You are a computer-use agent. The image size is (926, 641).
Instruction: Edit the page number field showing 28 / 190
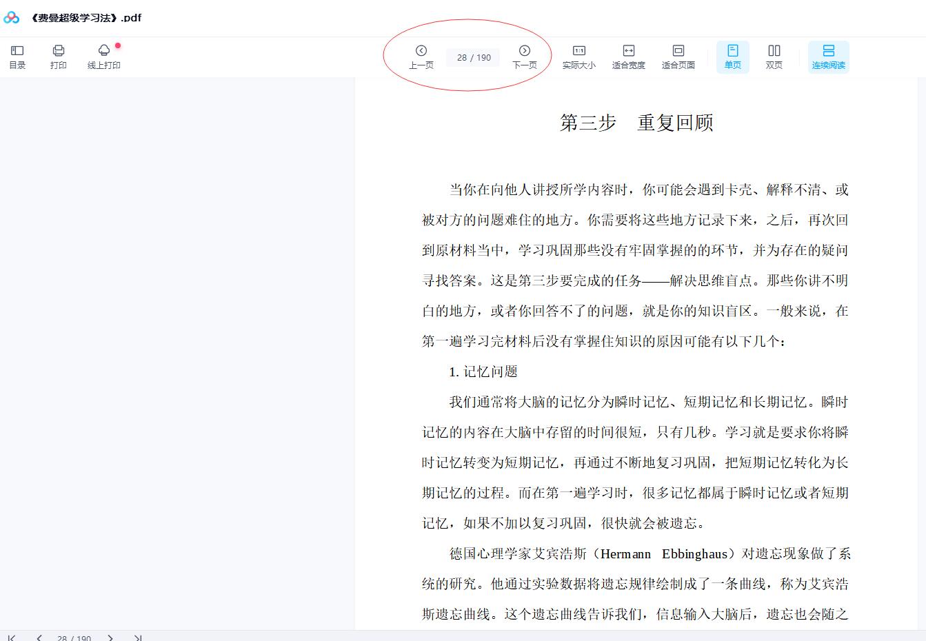472,57
